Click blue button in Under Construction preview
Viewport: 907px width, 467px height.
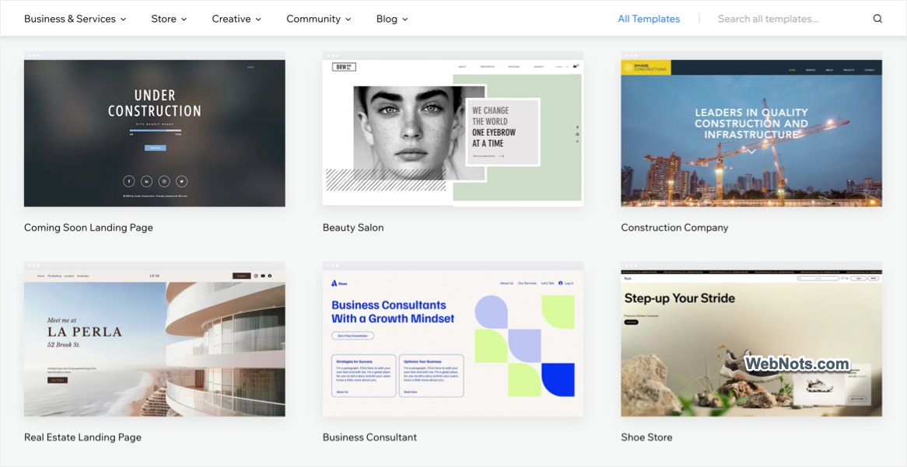pos(155,148)
